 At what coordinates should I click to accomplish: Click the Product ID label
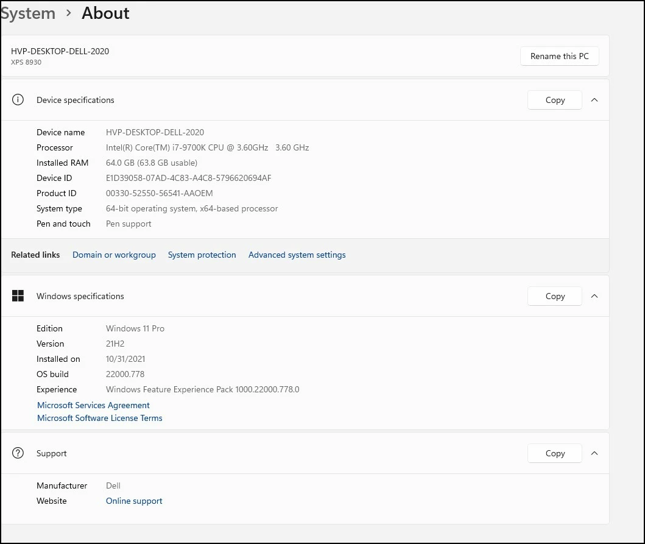coord(57,193)
